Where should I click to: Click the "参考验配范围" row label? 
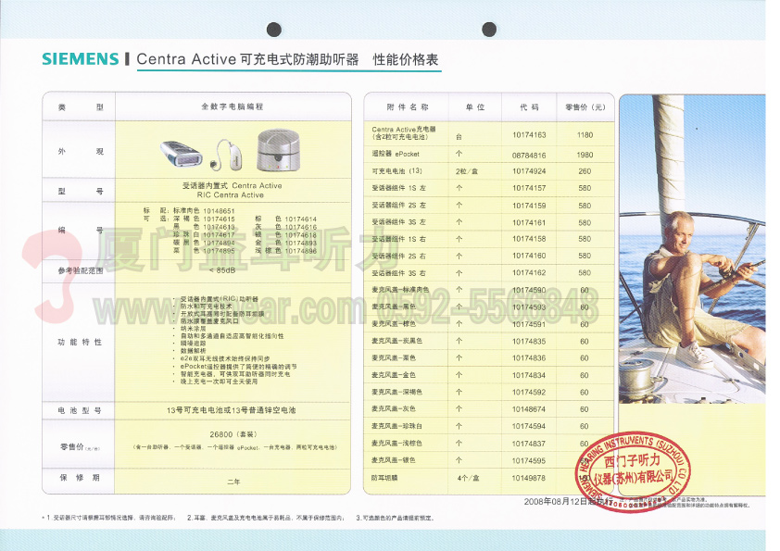point(80,270)
